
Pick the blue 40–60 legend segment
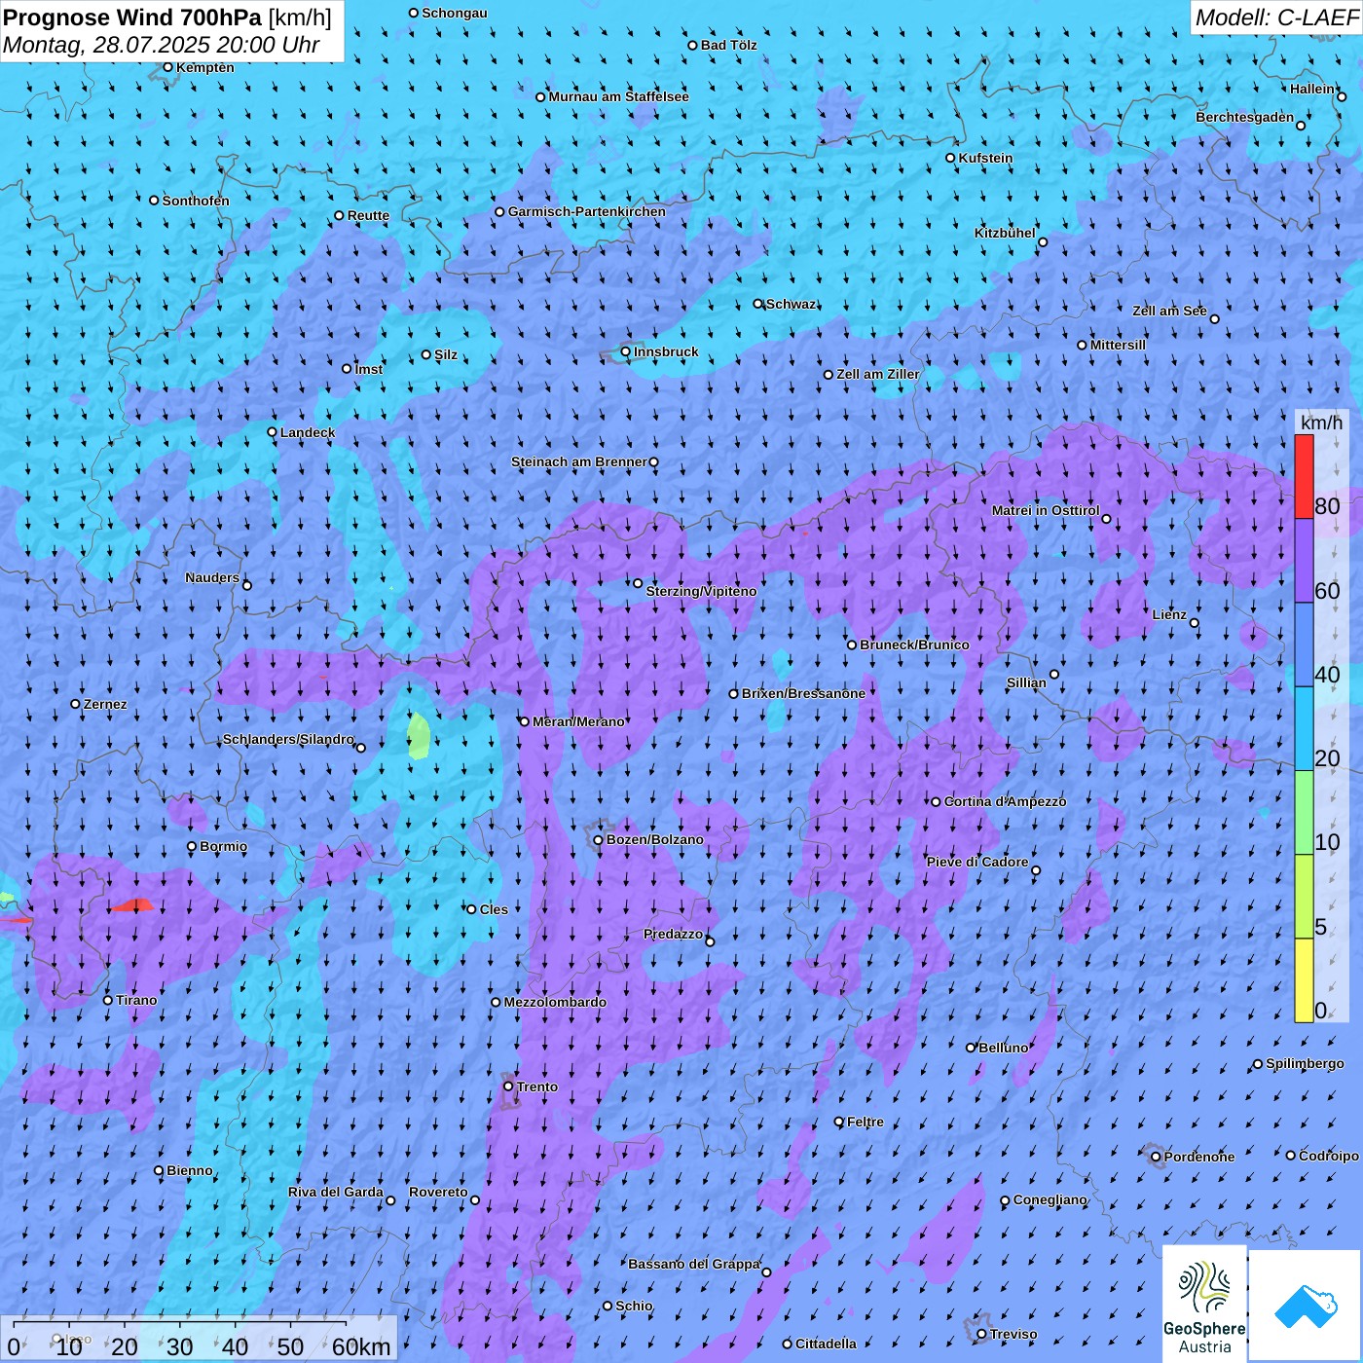click(1304, 645)
